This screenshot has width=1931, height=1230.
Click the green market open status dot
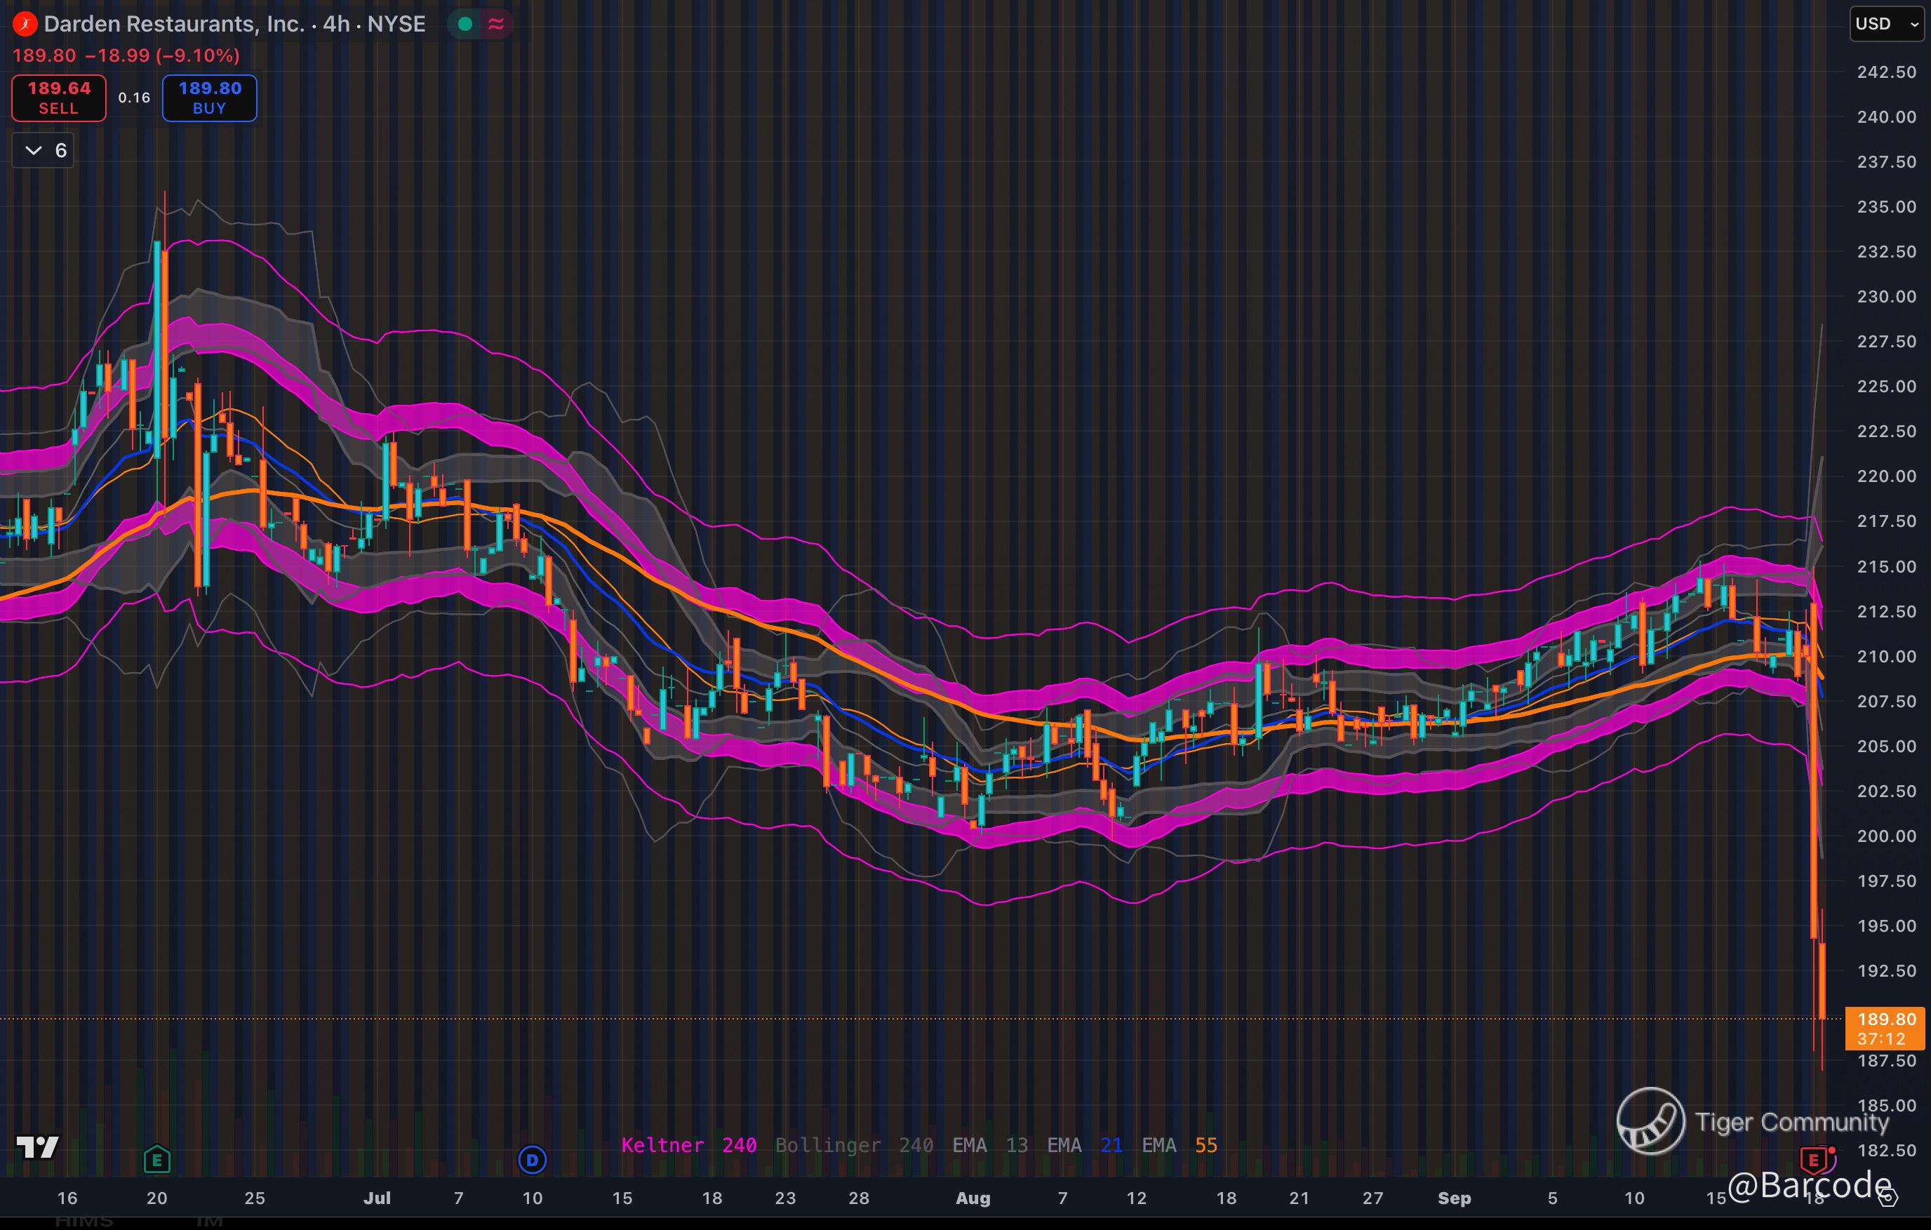point(465,24)
